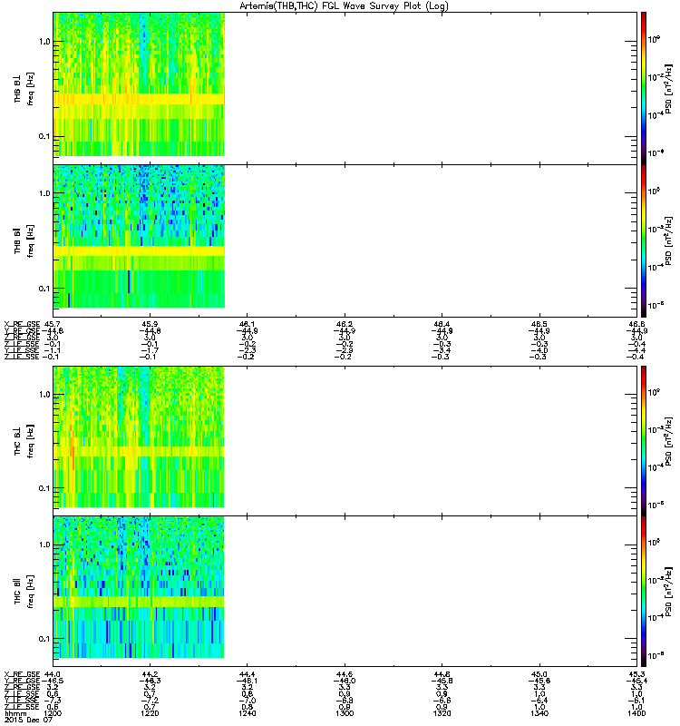The width and height of the screenshot is (680, 726).
Task: Click the THC X_RE_GSE value 44.0
Action: [52, 674]
